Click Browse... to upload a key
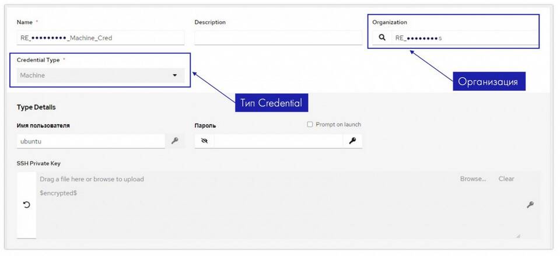 click(x=473, y=179)
